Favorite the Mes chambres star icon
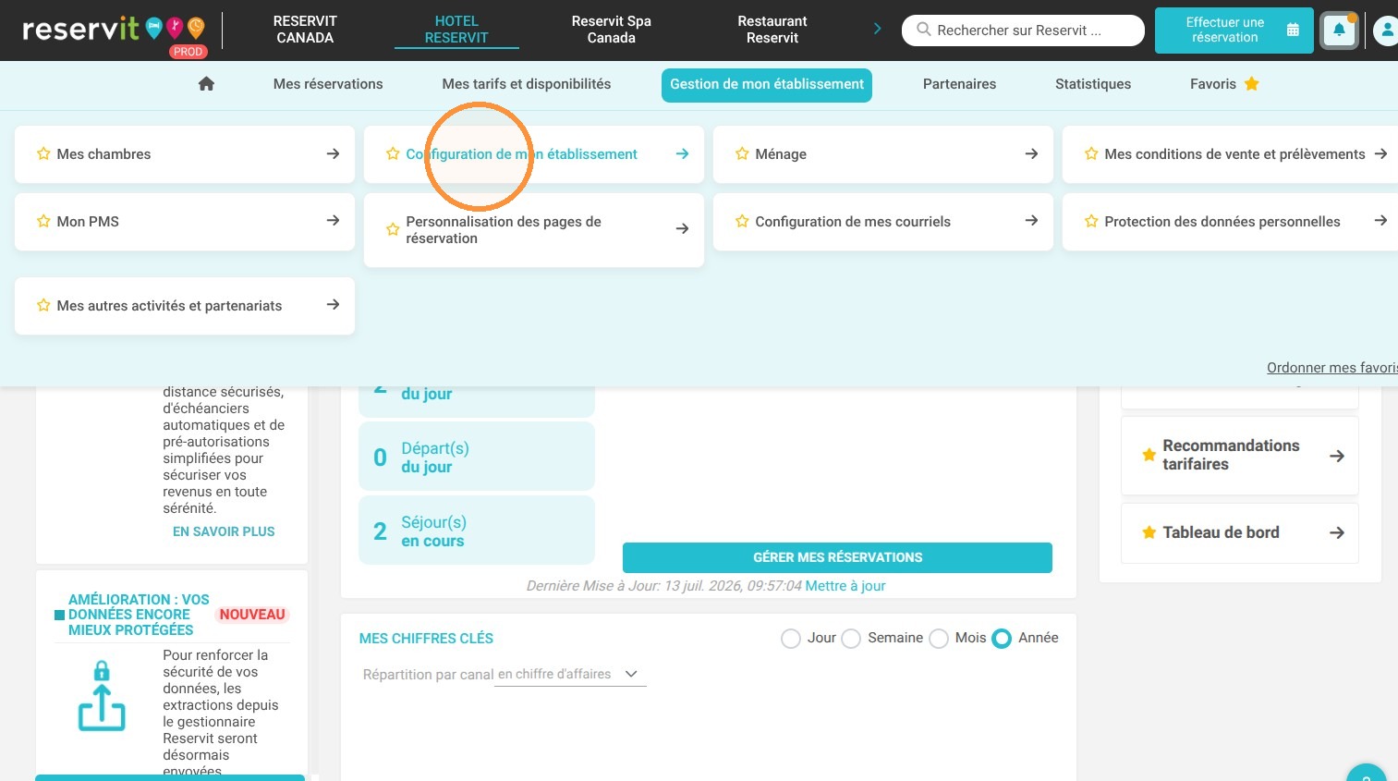The height and width of the screenshot is (781, 1398). pos(43,154)
